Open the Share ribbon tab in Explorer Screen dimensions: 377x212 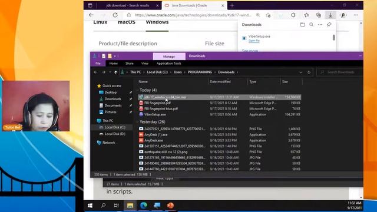(130, 64)
